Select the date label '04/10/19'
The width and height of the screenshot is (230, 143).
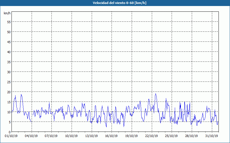pos(31,136)
